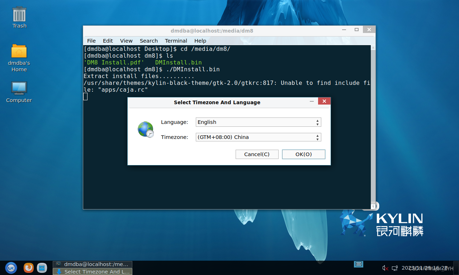Click the keyboard indicator in taskbar
This screenshot has height=275, width=459.
tap(359, 264)
